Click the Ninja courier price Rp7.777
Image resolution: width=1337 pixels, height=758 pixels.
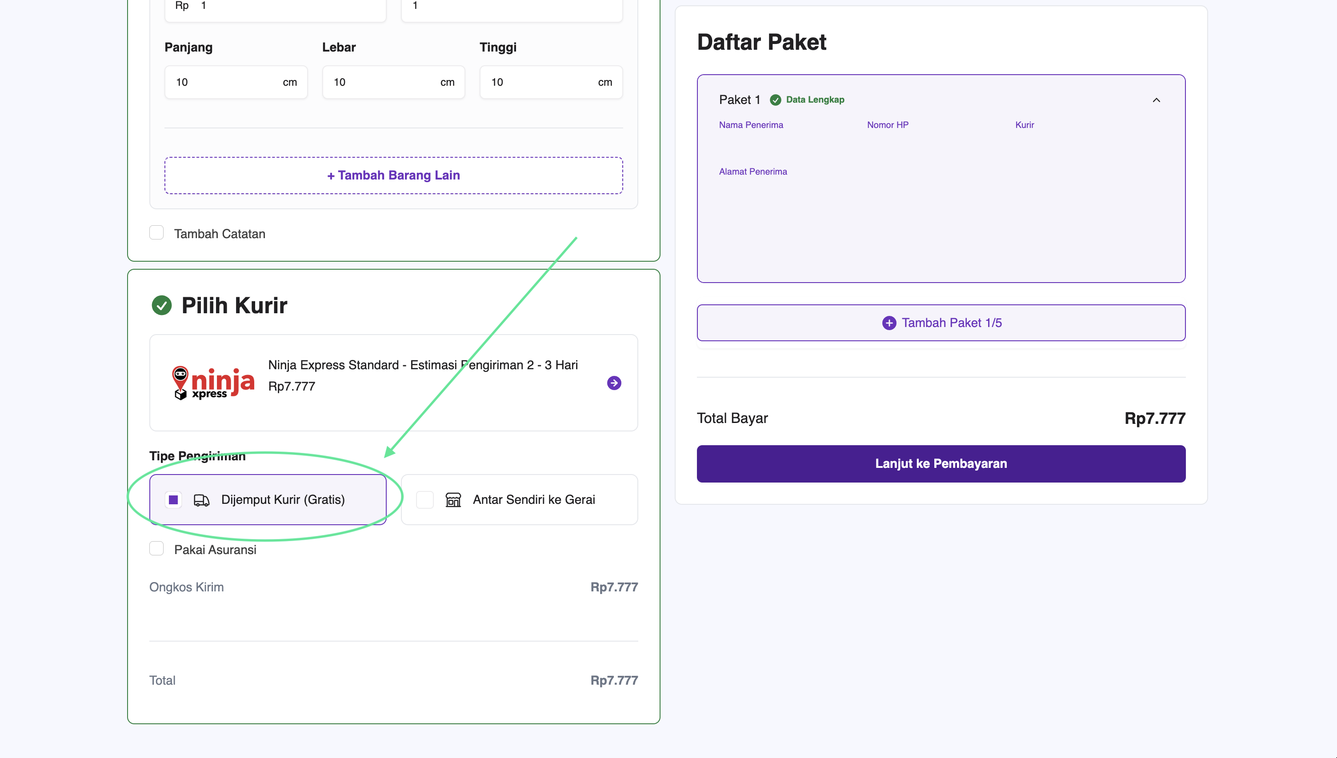click(292, 386)
